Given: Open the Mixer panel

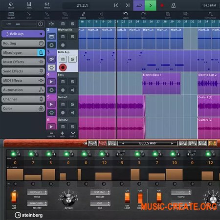Looking at the screenshot, I should (47, 5).
